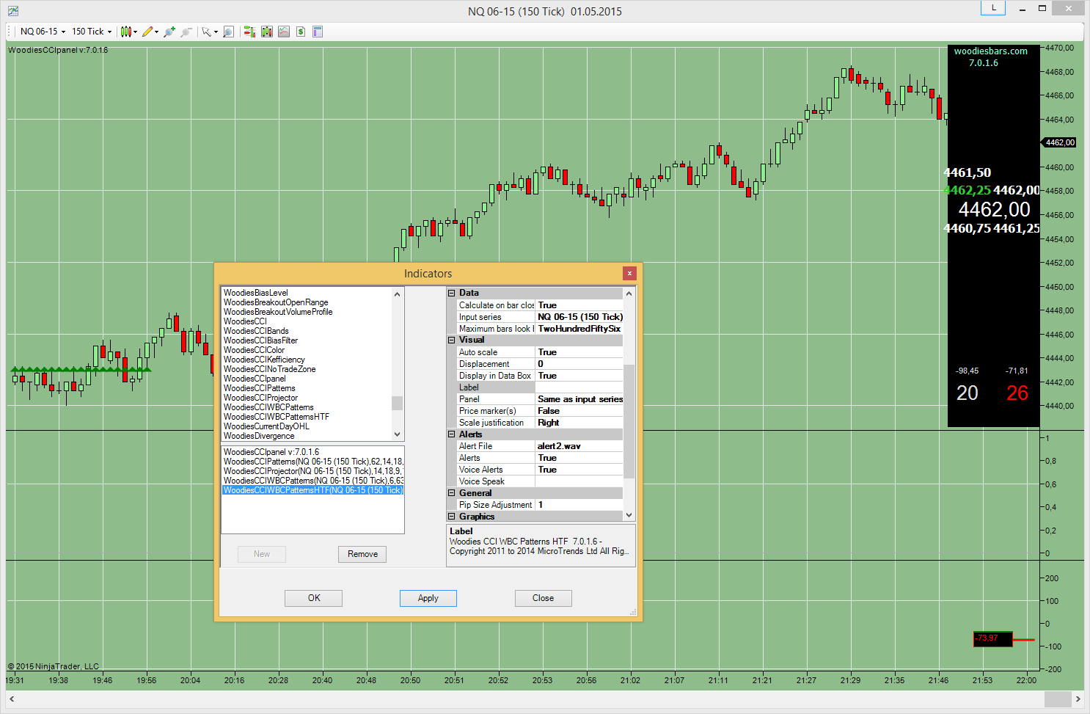Click the Voice Alerts True value
1090x714 pixels.
point(579,470)
